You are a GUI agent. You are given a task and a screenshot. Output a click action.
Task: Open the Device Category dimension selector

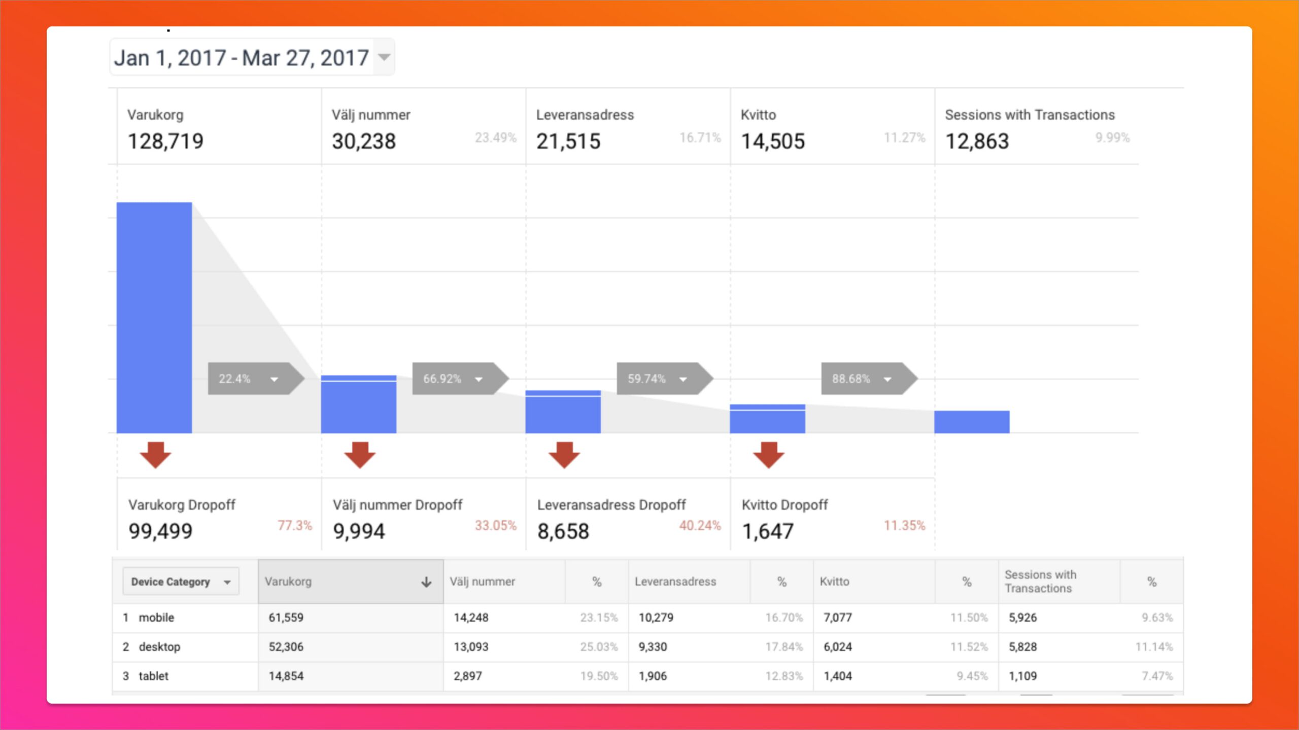[181, 582]
